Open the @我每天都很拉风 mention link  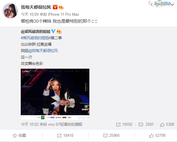tap(43, 51)
